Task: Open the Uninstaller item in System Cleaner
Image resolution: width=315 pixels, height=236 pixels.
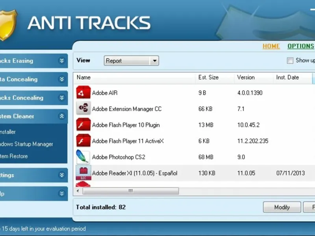Action: pos(7,132)
